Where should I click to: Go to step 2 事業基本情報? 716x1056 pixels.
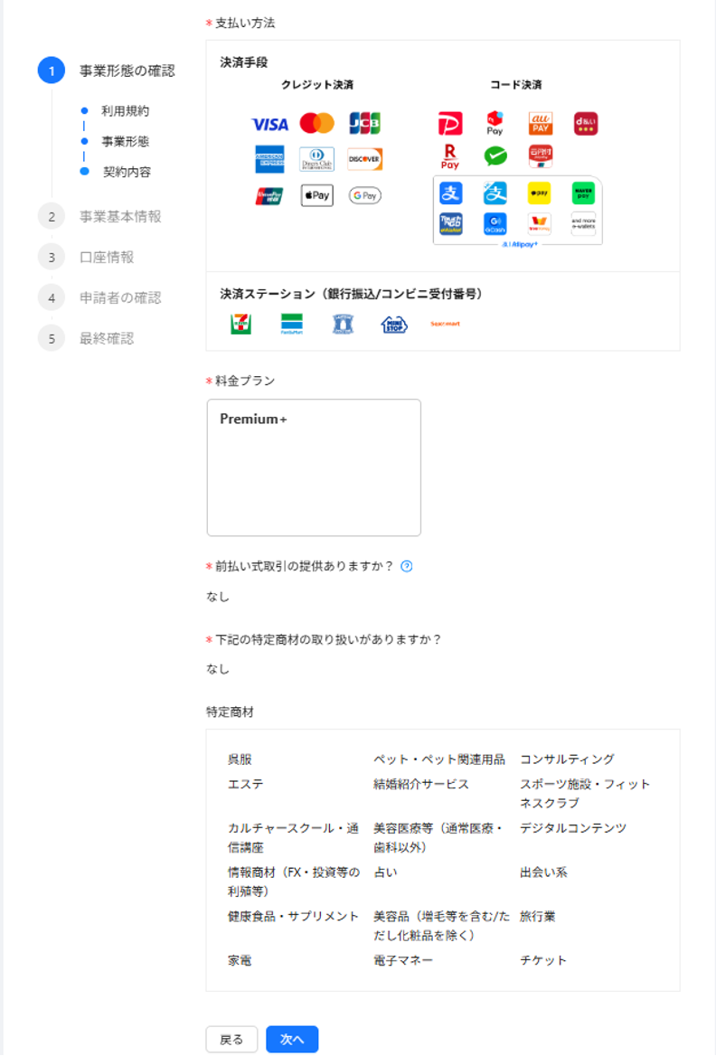pos(99,217)
